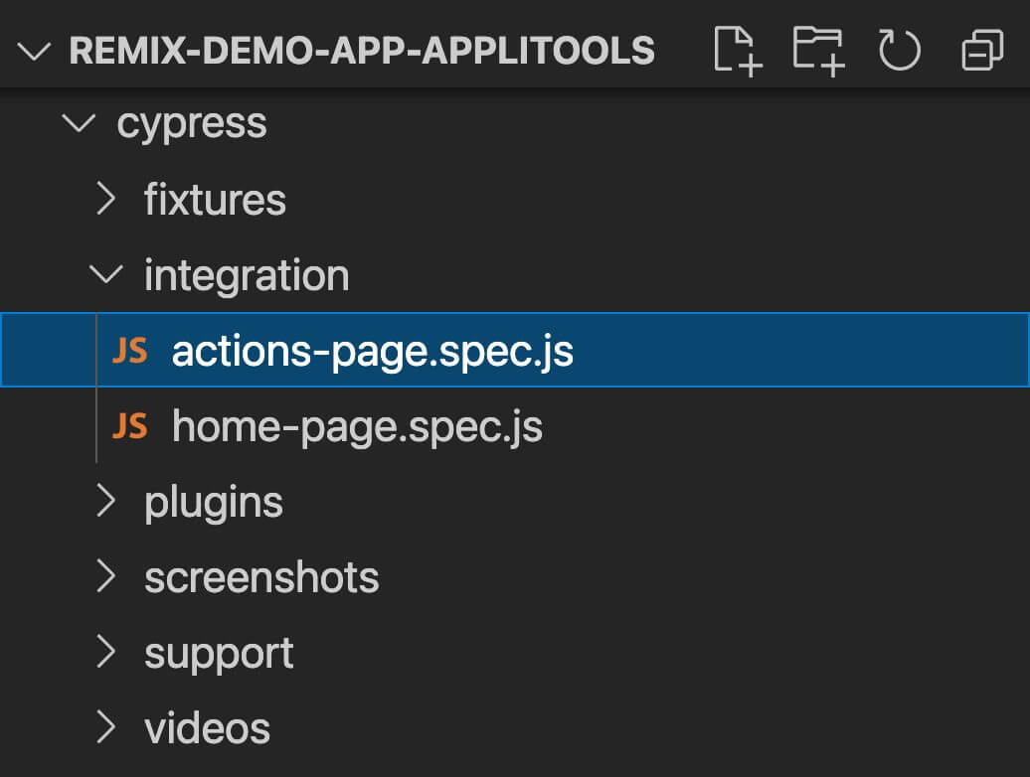Select the screenshots folder label
The width and height of the screenshot is (1030, 777).
click(x=261, y=577)
